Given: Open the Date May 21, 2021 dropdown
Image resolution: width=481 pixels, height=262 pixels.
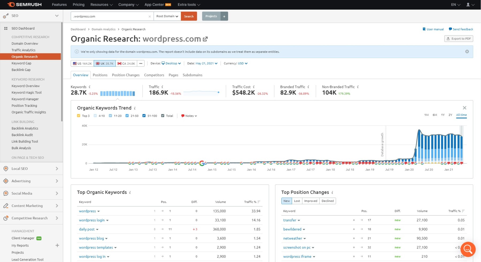Looking at the screenshot, I should [x=207, y=63].
